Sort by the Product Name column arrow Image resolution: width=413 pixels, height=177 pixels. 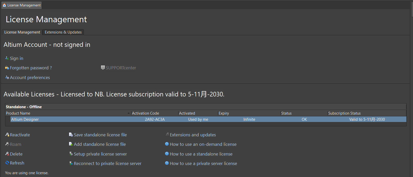click(129, 113)
